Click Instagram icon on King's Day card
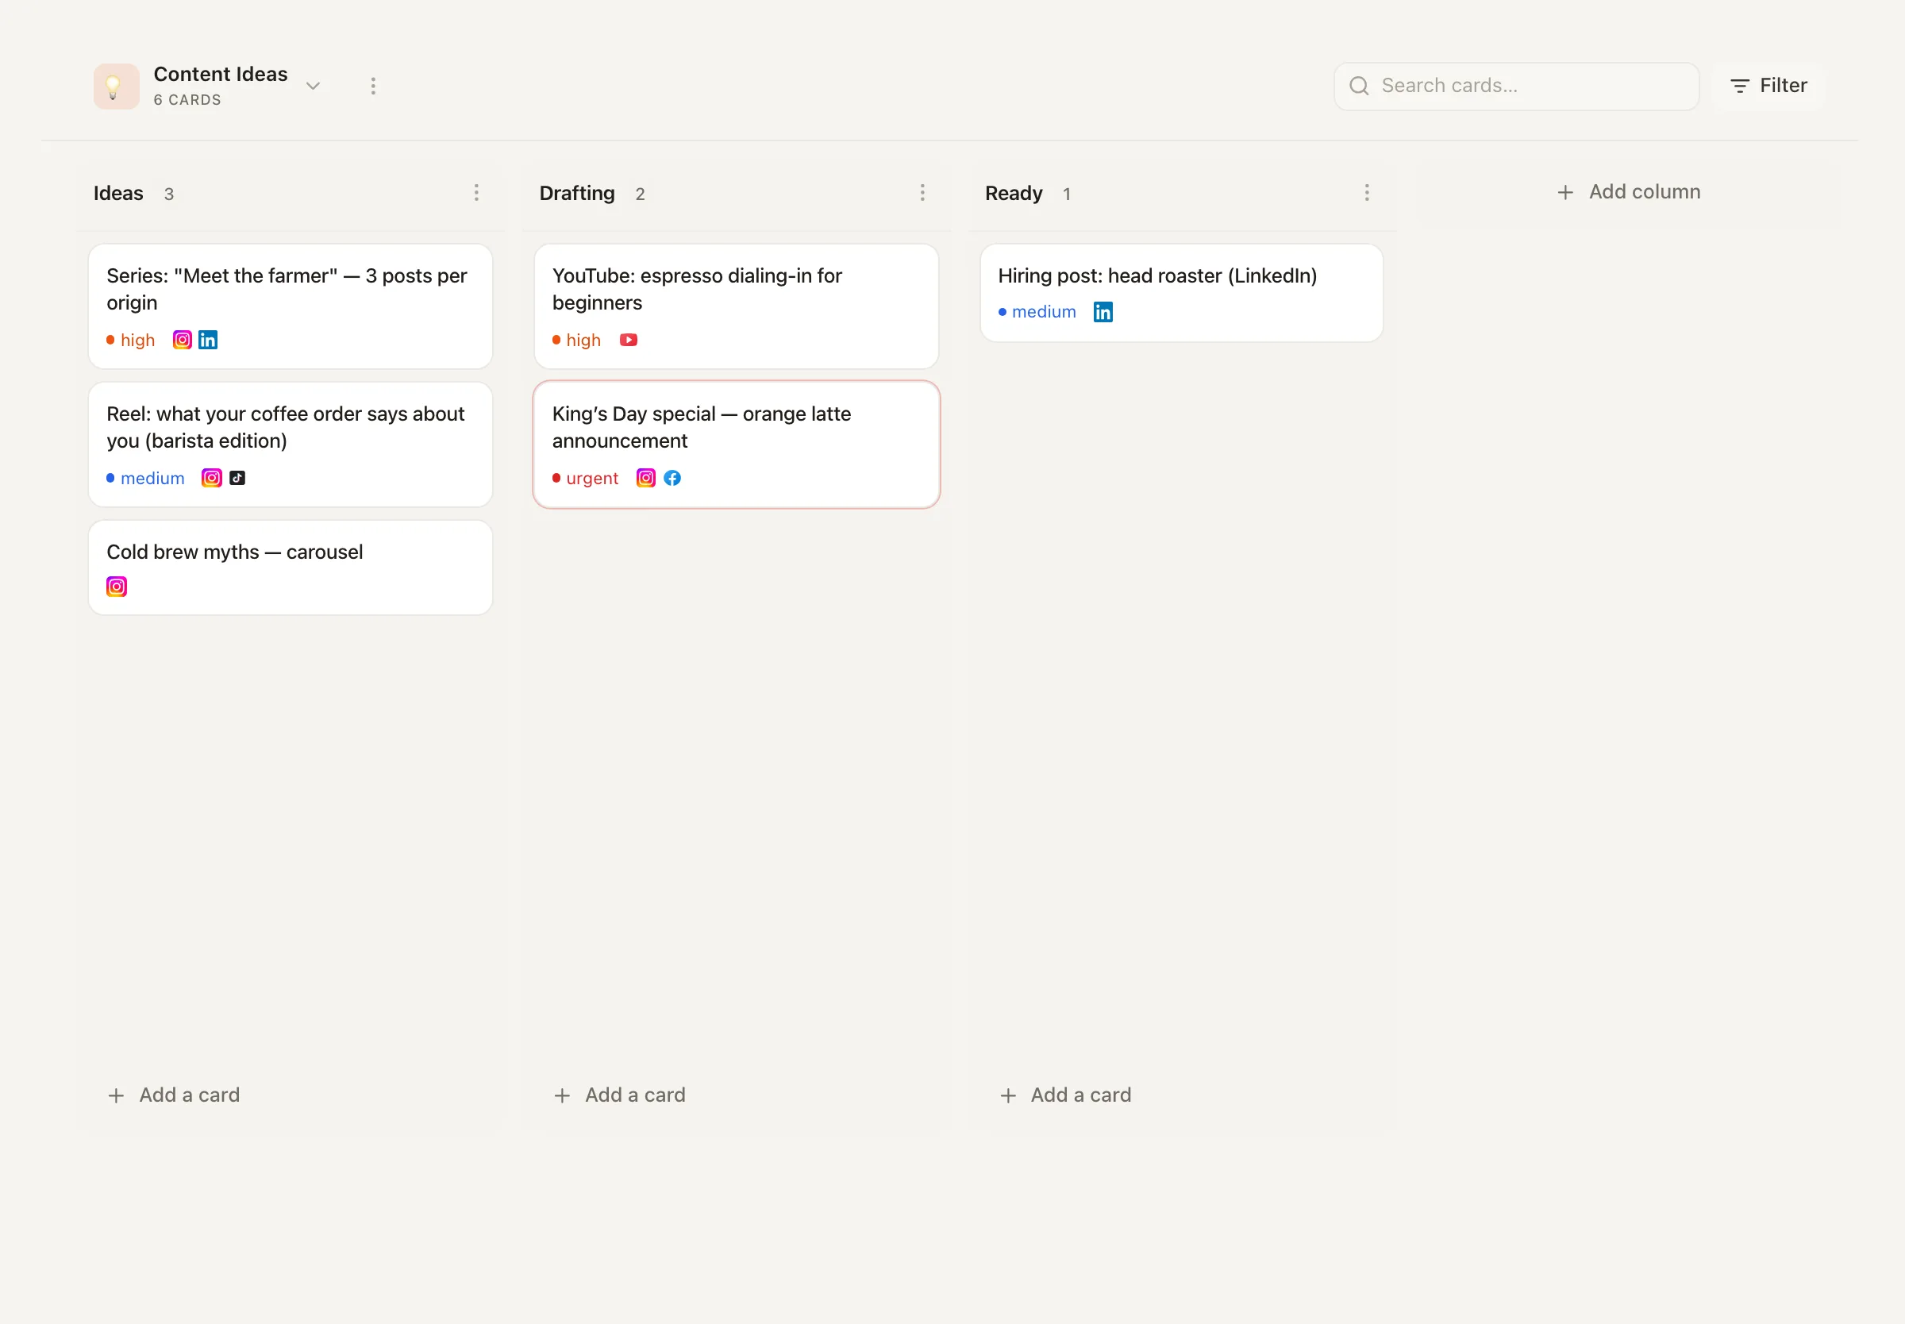This screenshot has height=1324, width=1905. click(x=646, y=479)
